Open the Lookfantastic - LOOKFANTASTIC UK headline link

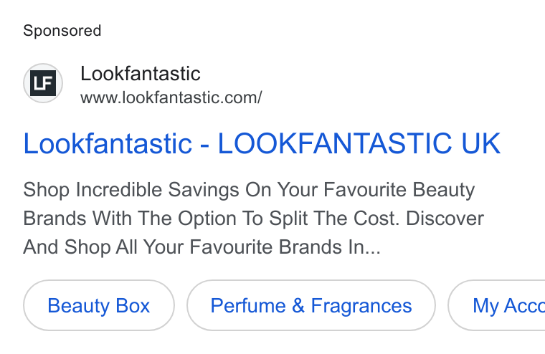262,143
